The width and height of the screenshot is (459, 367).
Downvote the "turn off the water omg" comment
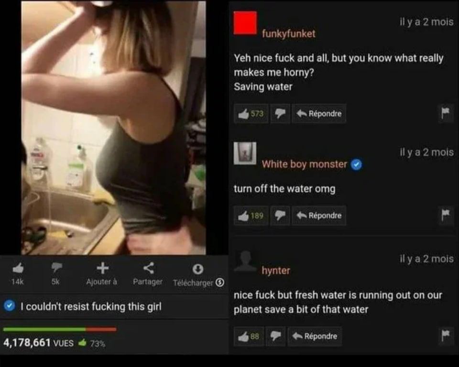click(x=280, y=216)
